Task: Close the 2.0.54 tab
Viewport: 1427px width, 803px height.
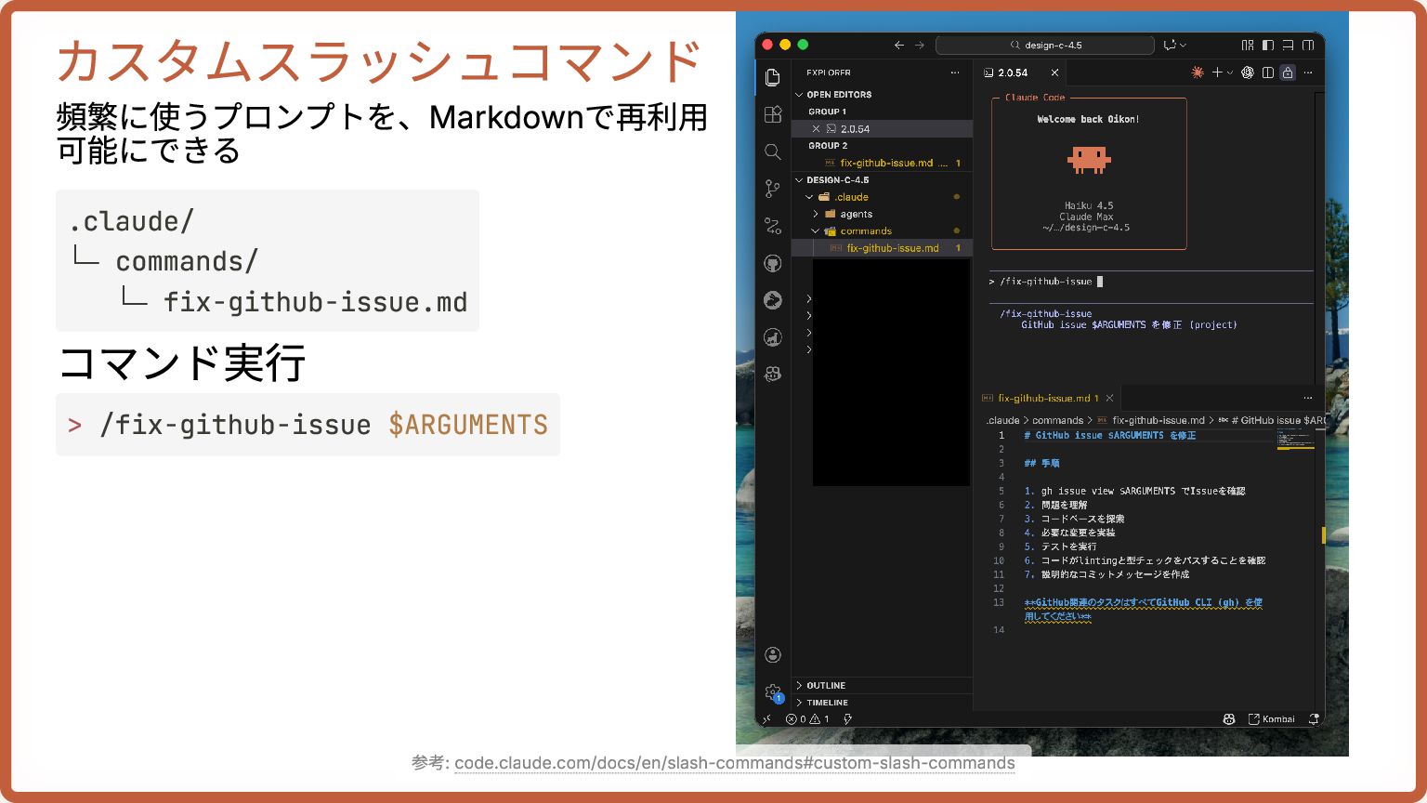Action: (x=1054, y=72)
